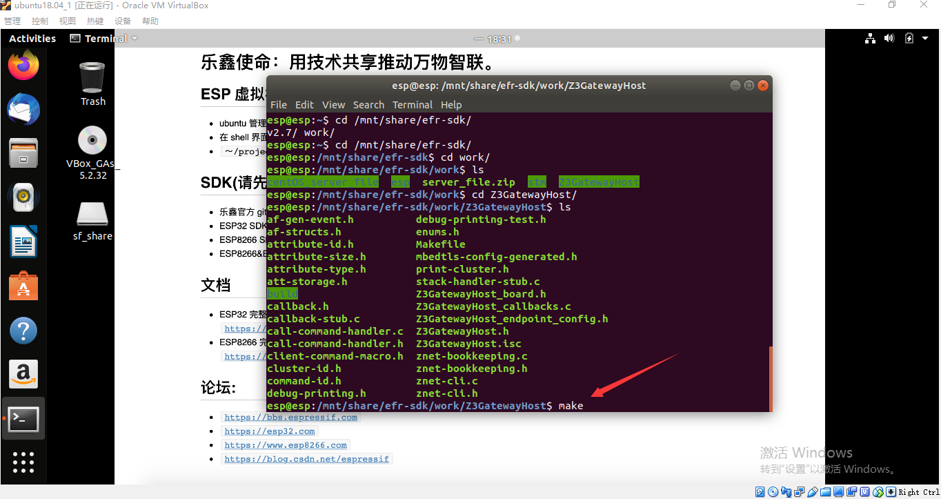Screen dimensions: 941x499
Task: Click the VirtualBox mouse integration status icon
Action: 878,492
